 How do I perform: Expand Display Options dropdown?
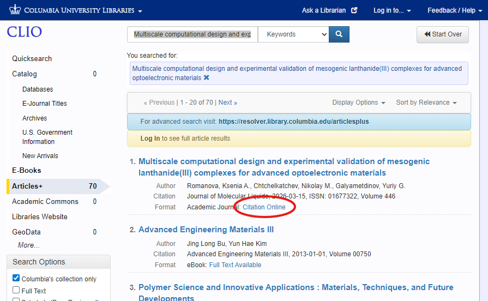(x=359, y=103)
